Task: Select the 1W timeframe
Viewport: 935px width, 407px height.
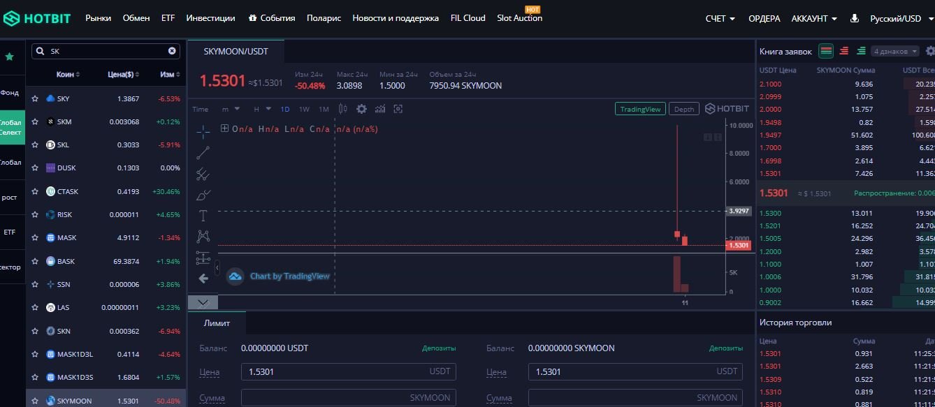Action: pos(304,109)
